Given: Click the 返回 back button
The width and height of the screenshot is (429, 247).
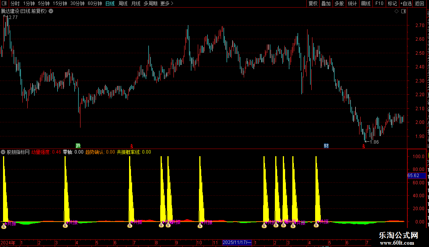Looking at the screenshot, I should pyautogui.click(x=420, y=3).
